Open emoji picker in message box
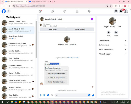This screenshot has width=131, height=104. [89, 95]
